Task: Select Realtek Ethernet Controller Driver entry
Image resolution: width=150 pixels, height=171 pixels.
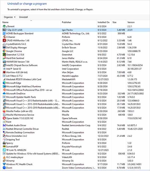Action: pyautogui.click(x=76, y=129)
